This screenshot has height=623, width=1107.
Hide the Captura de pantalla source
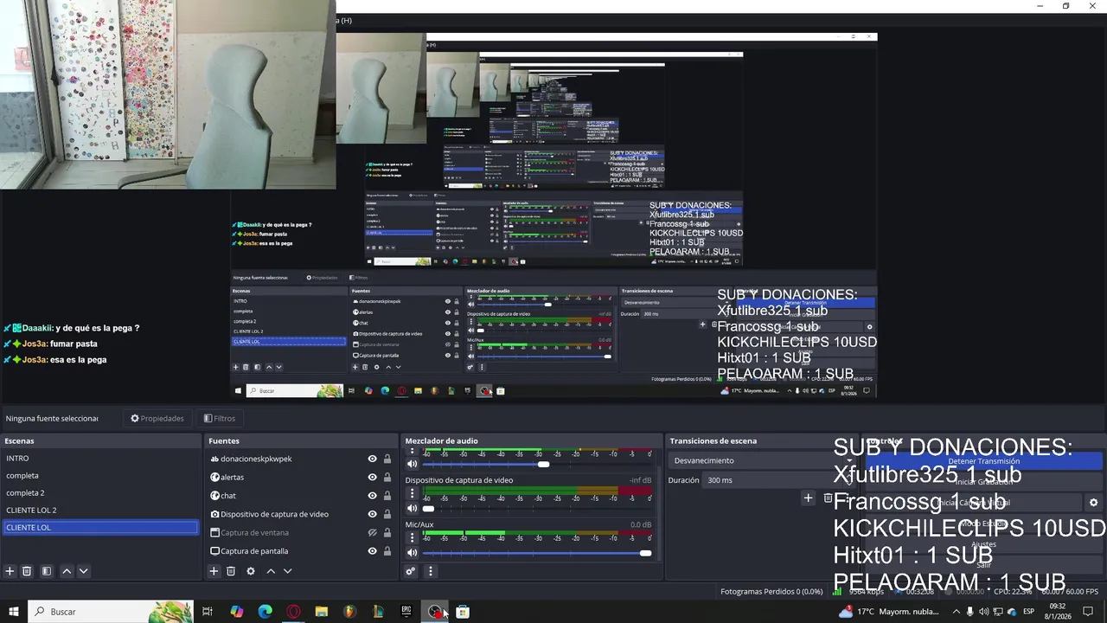(373, 551)
